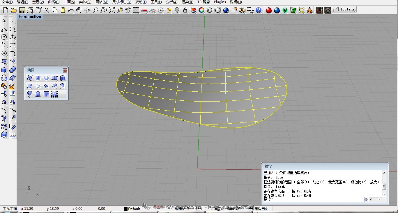Open the 分析(A) menu
Viewport: 398px width, 213px height.
171,2
